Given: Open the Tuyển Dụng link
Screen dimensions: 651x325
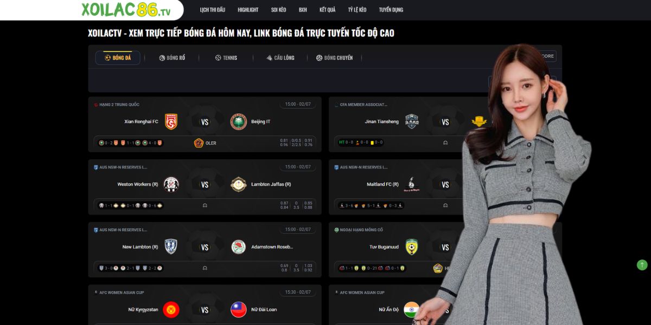Looking at the screenshot, I should (x=391, y=10).
